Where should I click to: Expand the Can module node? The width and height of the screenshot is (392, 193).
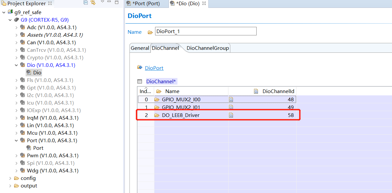pos(16,42)
